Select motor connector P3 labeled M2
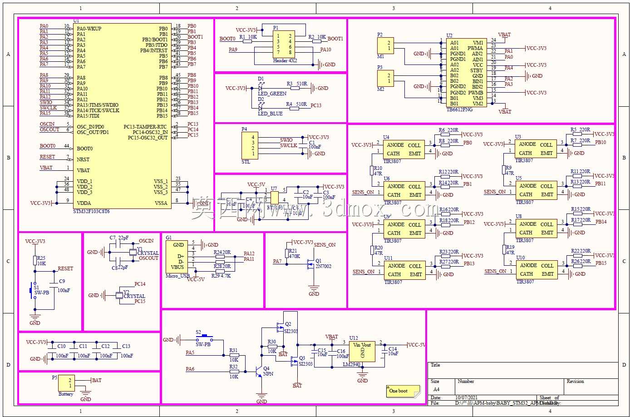Viewport: 630px width, 417px height. tap(385, 78)
